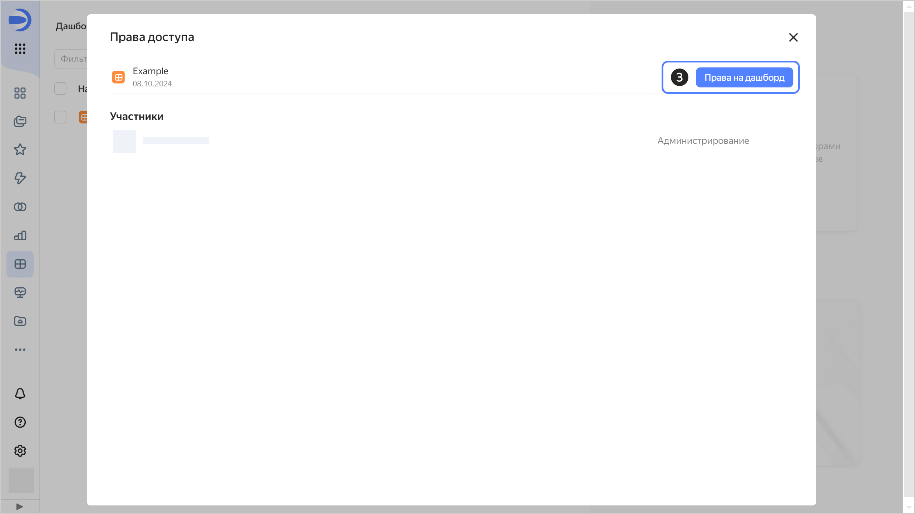The width and height of the screenshot is (915, 514).
Task: Click the Example dashboard entry in dialog
Action: coord(150,77)
